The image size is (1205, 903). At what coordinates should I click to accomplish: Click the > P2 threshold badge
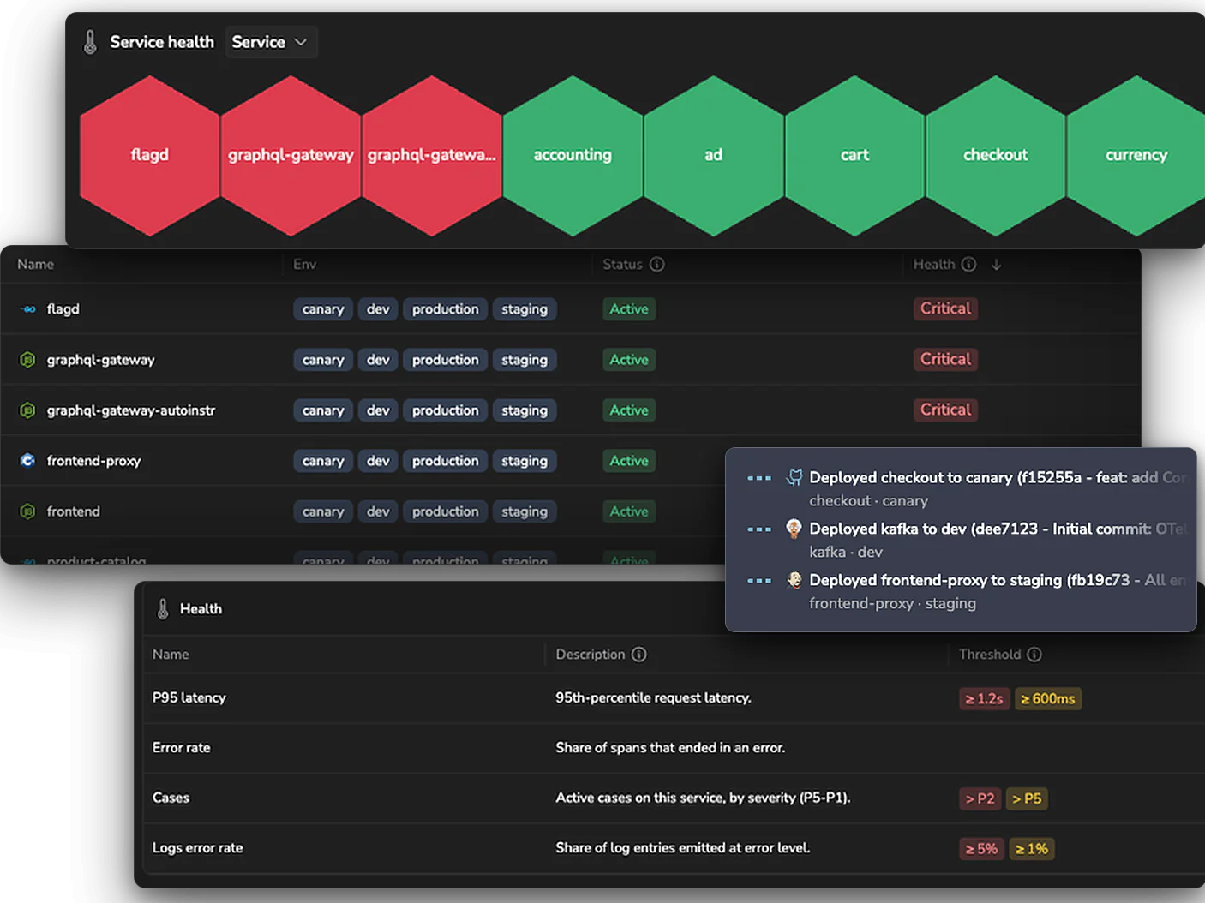(x=980, y=798)
